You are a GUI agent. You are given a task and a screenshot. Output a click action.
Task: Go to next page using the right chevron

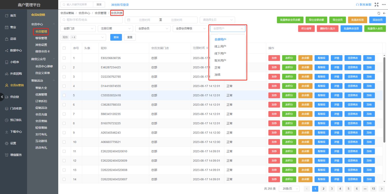[x=382, y=189]
